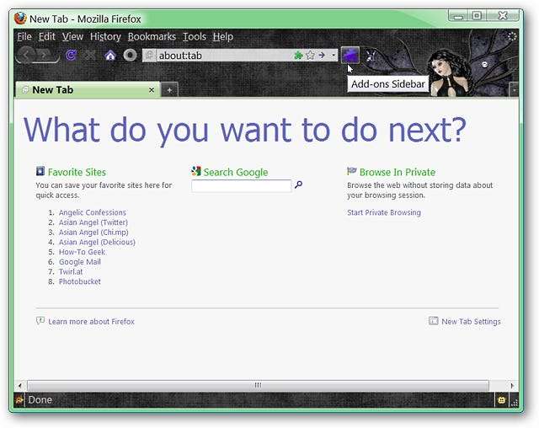This screenshot has height=428, width=539.
Task: Open the Help menu
Action: tap(222, 36)
